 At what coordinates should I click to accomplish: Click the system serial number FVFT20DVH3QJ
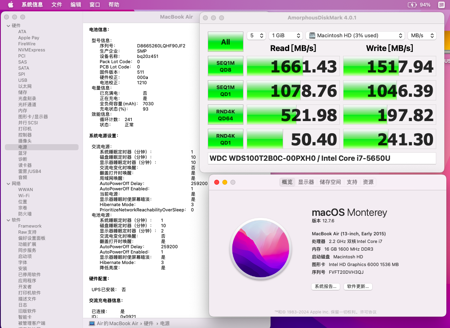click(346, 272)
